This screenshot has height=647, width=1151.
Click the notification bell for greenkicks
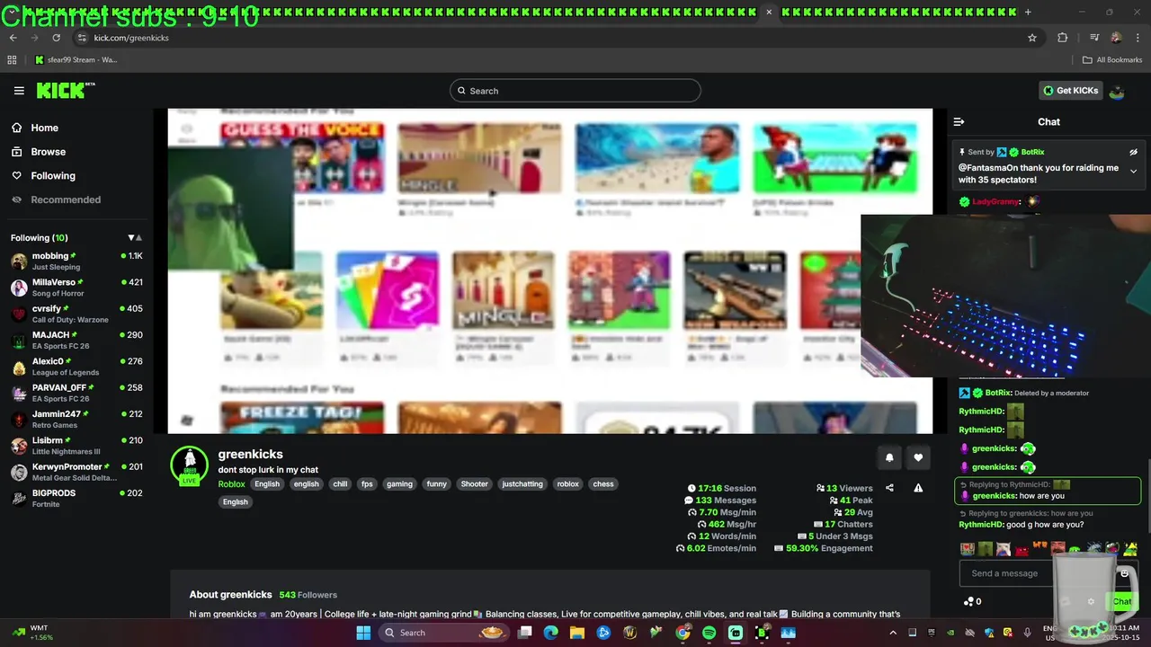point(889,457)
